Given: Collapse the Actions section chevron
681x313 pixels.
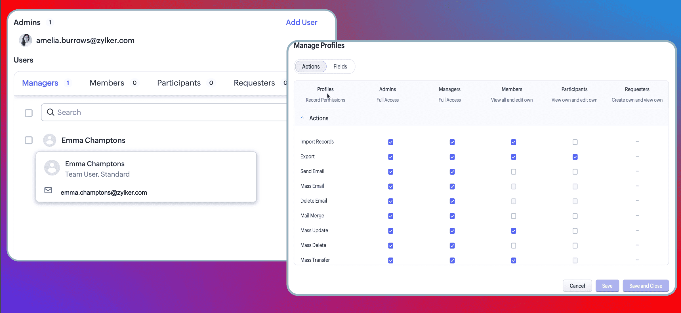Looking at the screenshot, I should click(x=302, y=118).
